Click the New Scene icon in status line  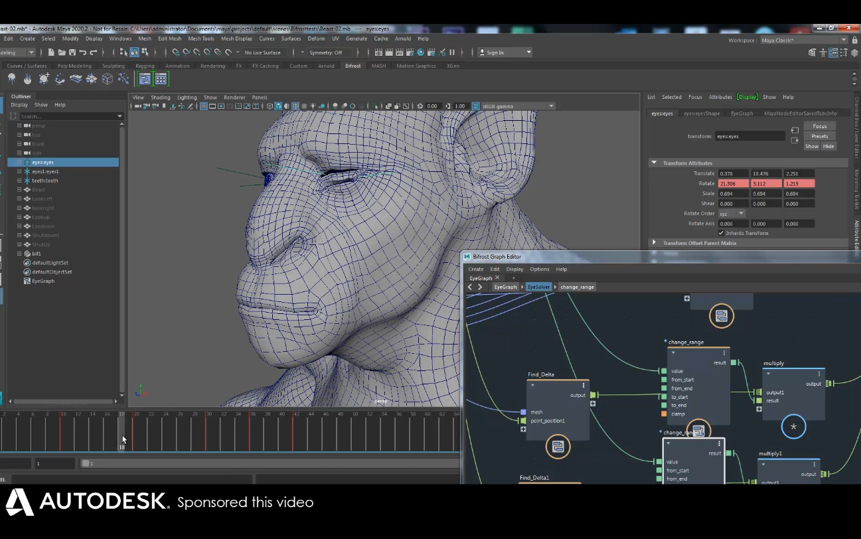50,52
